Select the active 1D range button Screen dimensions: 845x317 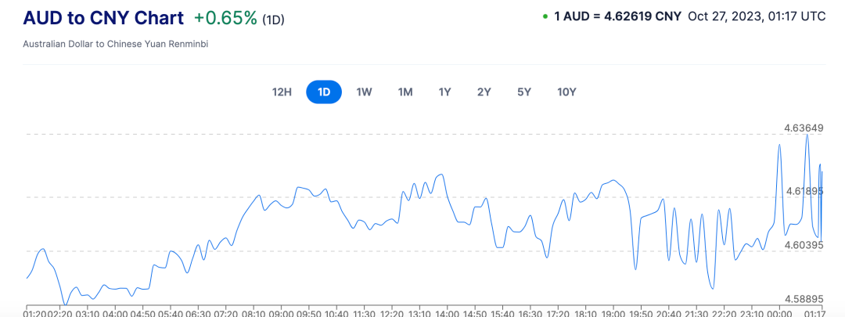pyautogui.click(x=324, y=92)
